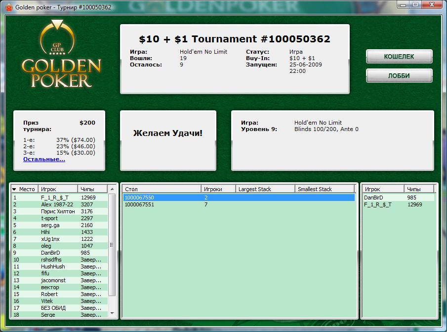Select player jacomonst row

[x=60, y=280]
